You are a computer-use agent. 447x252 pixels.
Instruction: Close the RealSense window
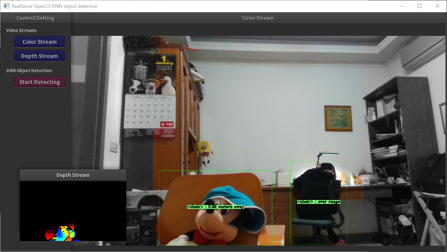437,6
